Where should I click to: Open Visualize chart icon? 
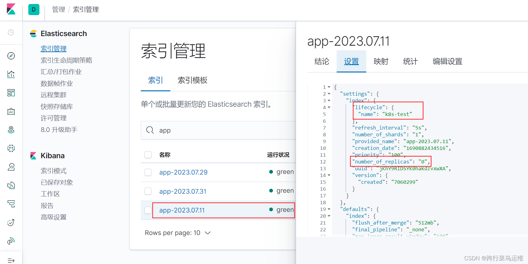11,74
